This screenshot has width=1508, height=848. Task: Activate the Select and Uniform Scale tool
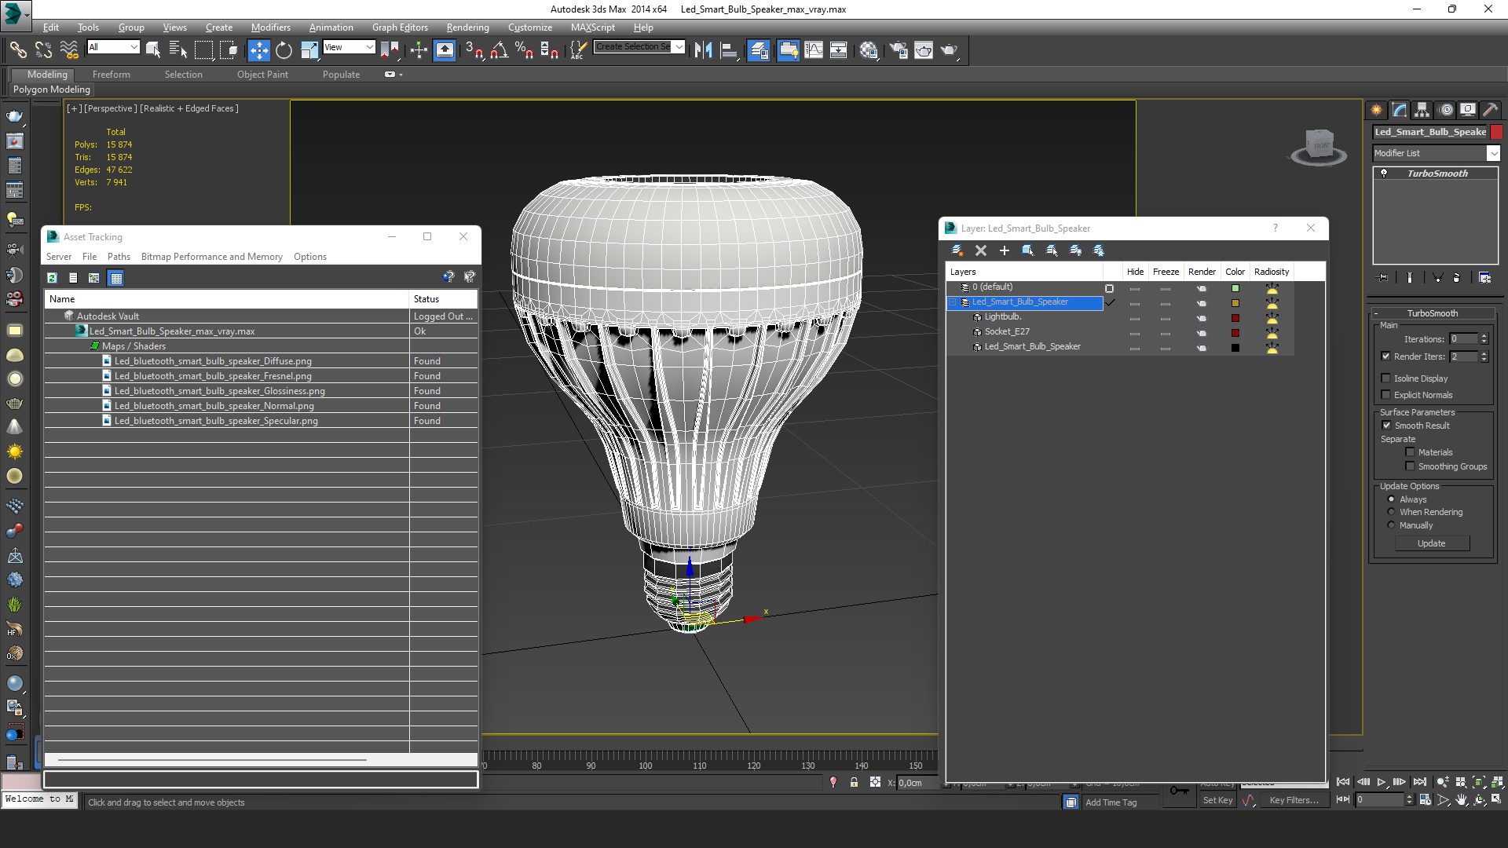(309, 50)
